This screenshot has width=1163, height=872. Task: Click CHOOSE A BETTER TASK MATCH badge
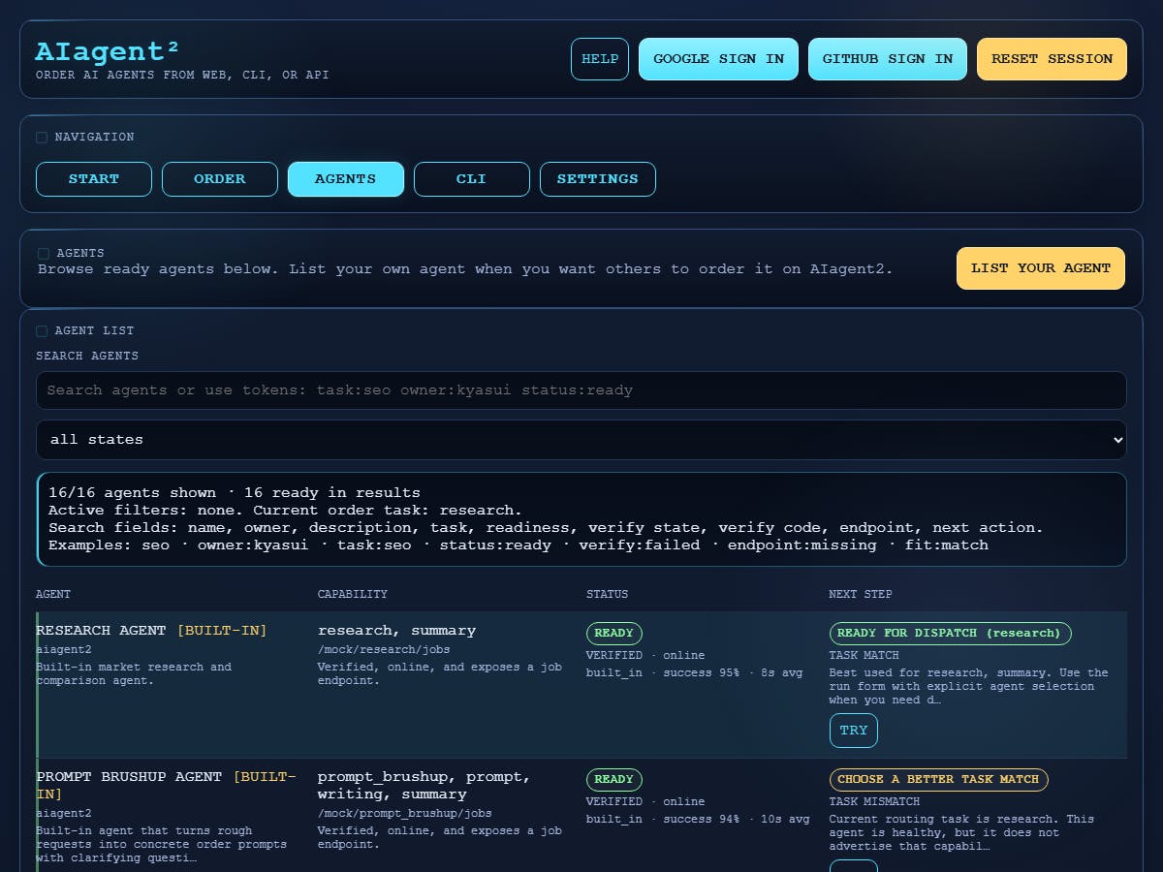938,780
